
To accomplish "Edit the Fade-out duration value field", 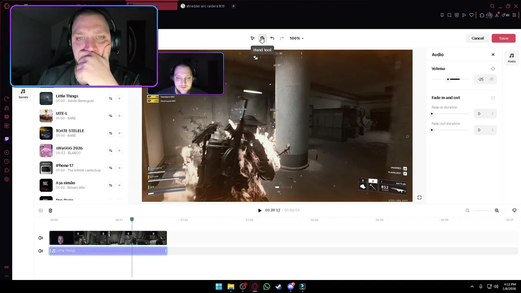I will click(x=485, y=130).
